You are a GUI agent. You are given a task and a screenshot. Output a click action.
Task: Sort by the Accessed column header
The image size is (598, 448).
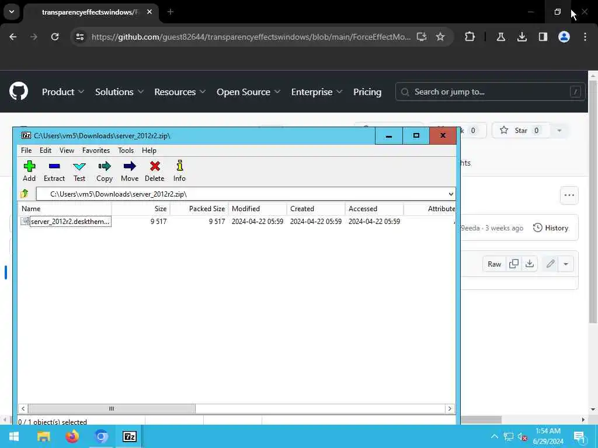(374, 209)
